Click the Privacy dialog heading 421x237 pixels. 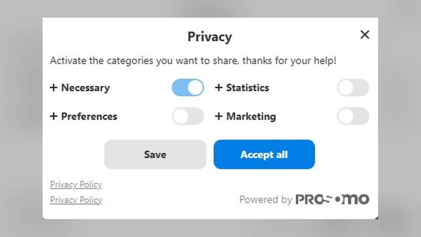[209, 37]
